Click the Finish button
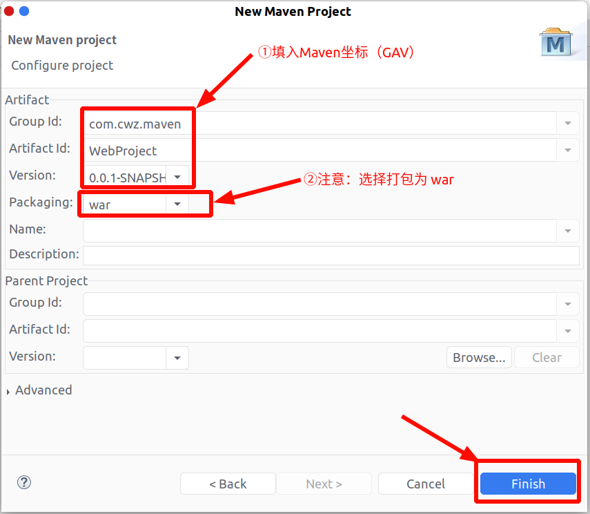 pos(528,484)
